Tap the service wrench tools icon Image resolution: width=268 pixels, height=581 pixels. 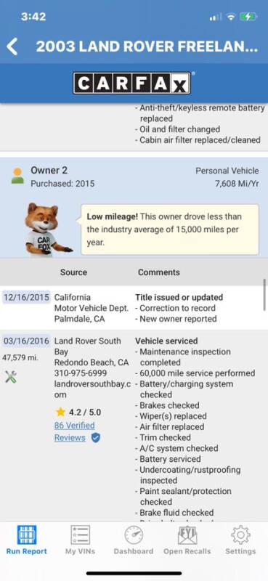pyautogui.click(x=10, y=378)
